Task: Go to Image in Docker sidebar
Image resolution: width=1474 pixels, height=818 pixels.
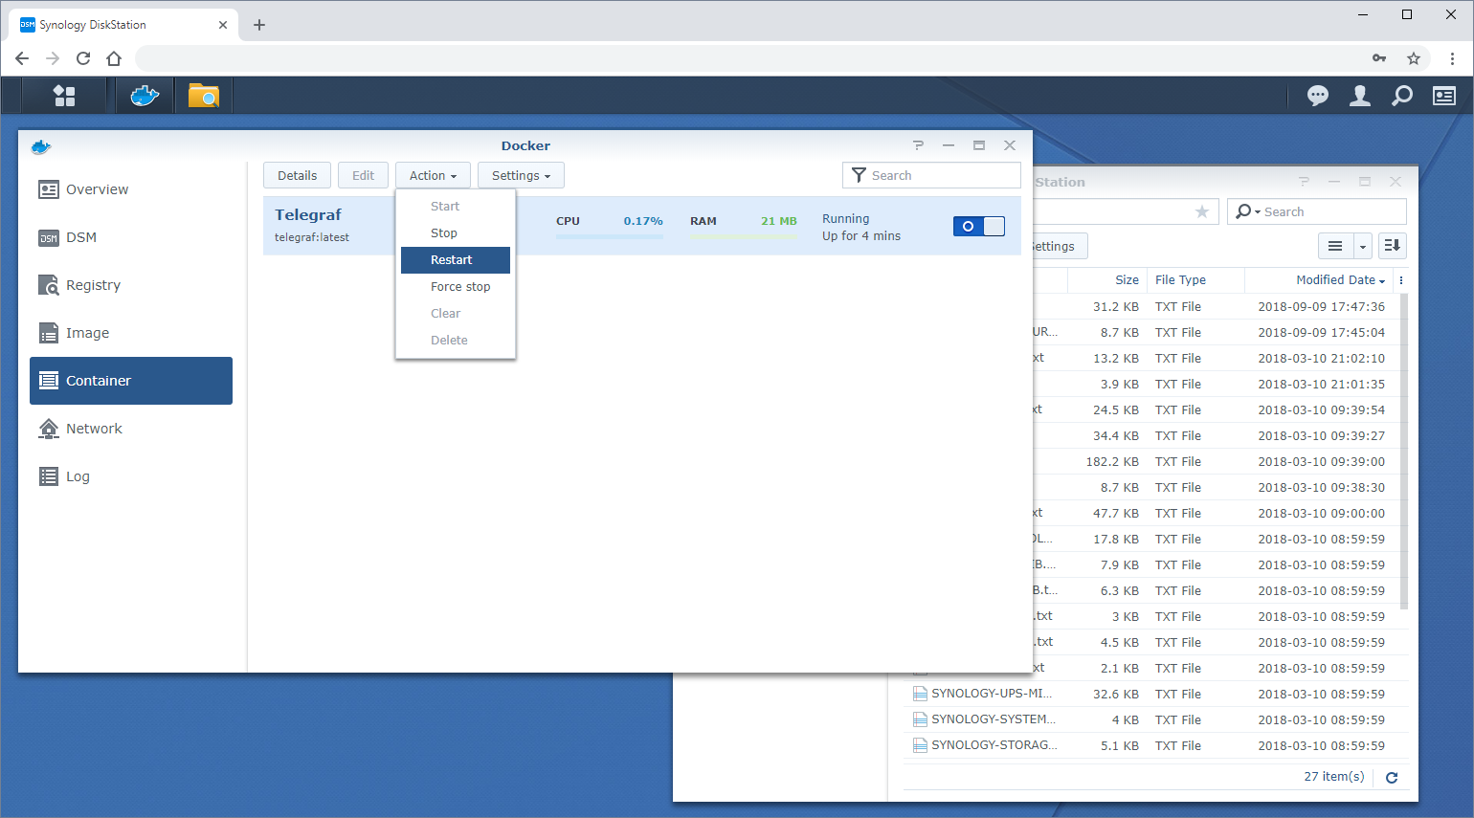Action: tap(131, 333)
